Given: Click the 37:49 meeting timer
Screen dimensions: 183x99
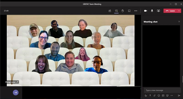Looking at the screenshot, I should tap(6, 11).
